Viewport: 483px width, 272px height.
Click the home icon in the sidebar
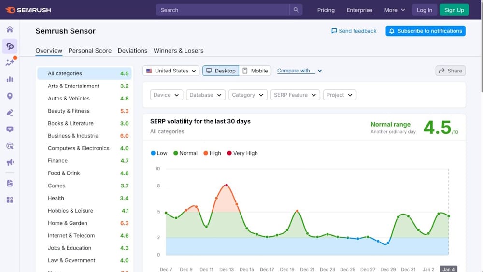coord(10,29)
